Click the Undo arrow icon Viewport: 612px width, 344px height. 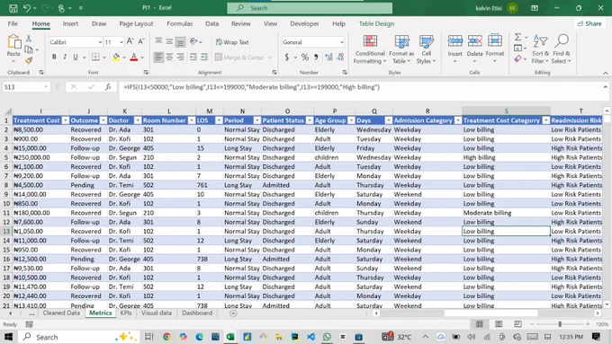point(26,8)
